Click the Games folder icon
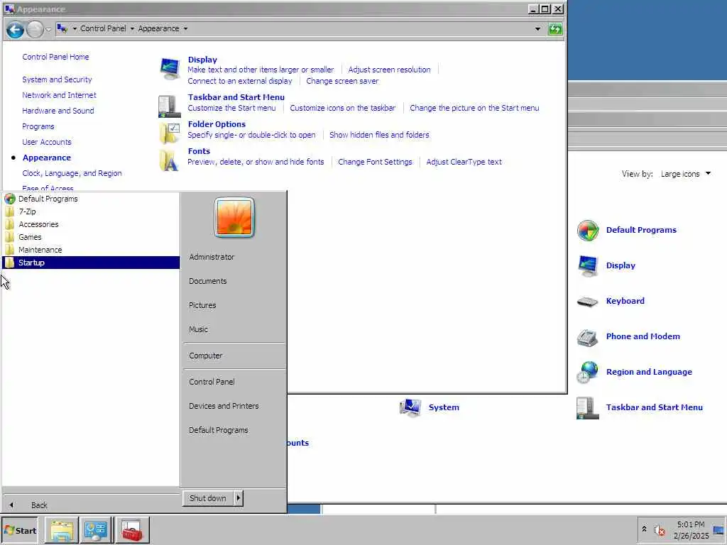The width and height of the screenshot is (727, 545). pos(10,237)
